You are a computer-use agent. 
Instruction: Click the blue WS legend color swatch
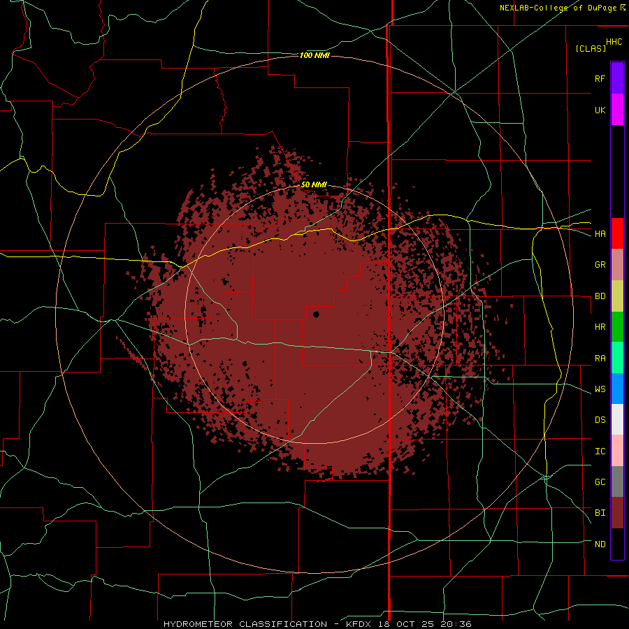coord(617,389)
